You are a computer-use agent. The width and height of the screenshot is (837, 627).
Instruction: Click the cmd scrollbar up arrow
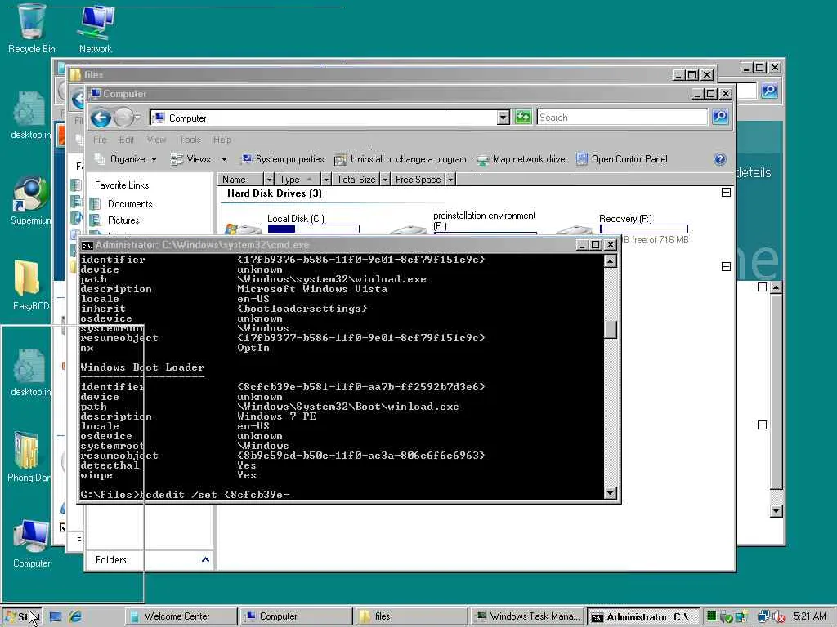(610, 260)
